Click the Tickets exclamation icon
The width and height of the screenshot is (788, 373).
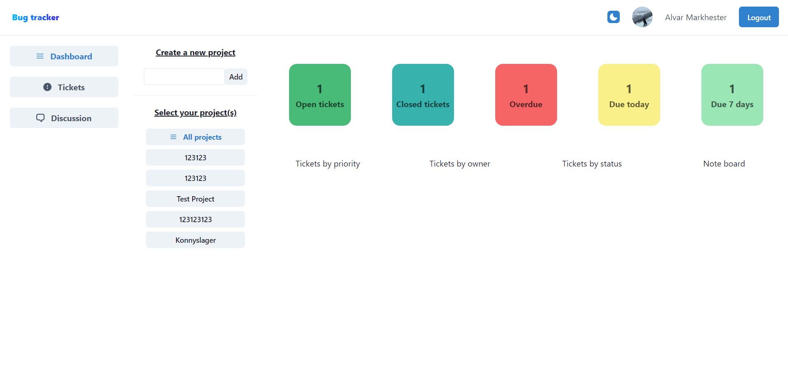pos(47,87)
